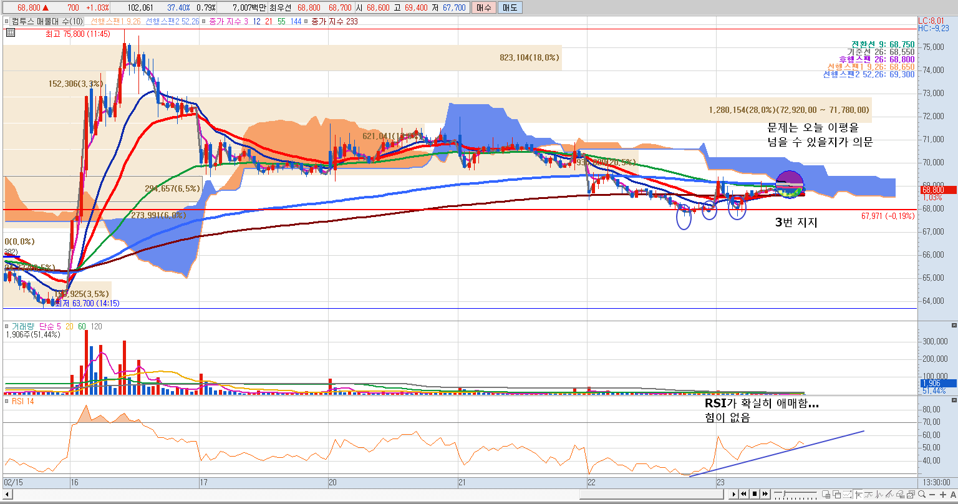Screen dimensions: 958x504
Task: Toggle the 컴투스 매물대 indicator marker
Action: pos(7,21)
